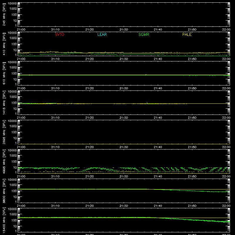
Task: Click the 100 y-axis label of 610 MHz plot
Action: [x=14, y=73]
